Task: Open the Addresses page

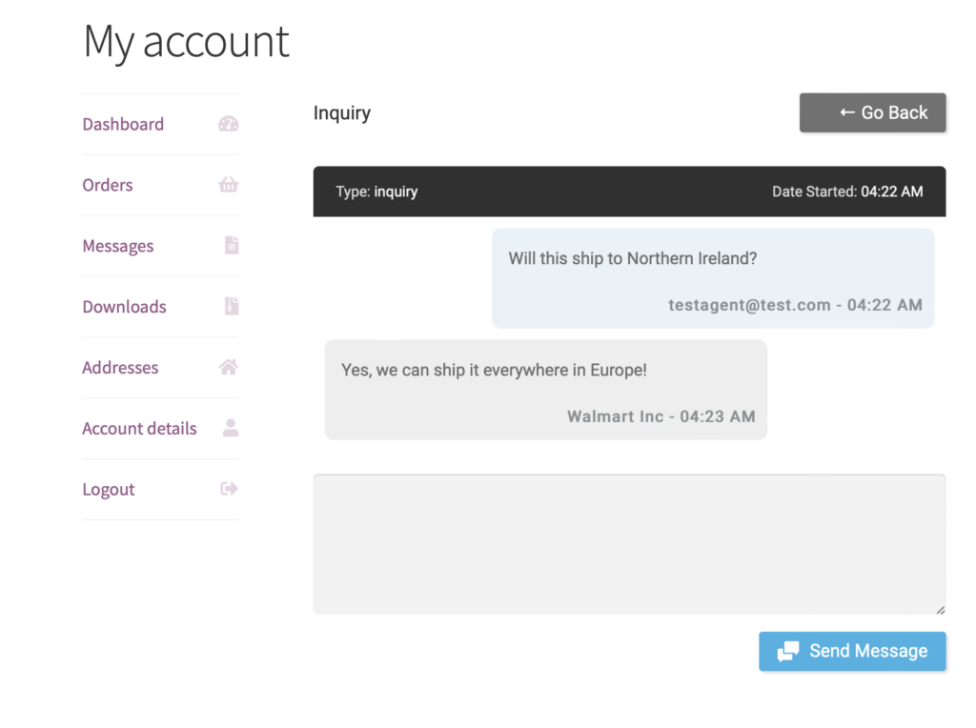Action: 121,368
